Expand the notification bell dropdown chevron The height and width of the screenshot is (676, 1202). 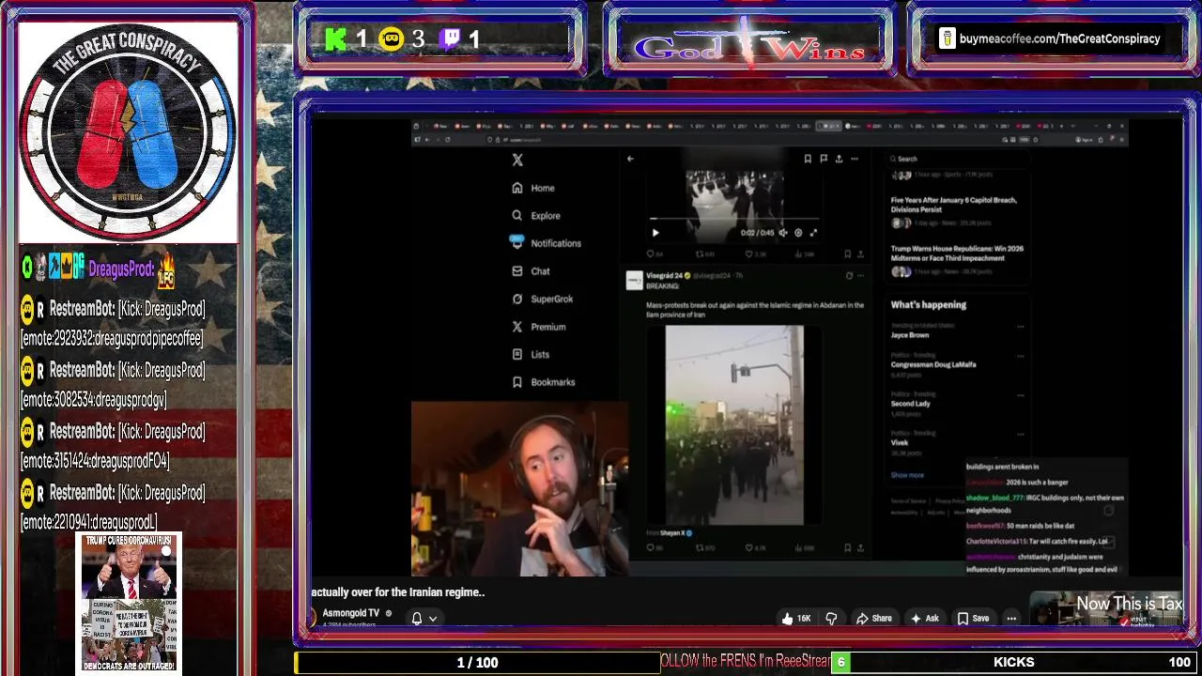pos(433,619)
